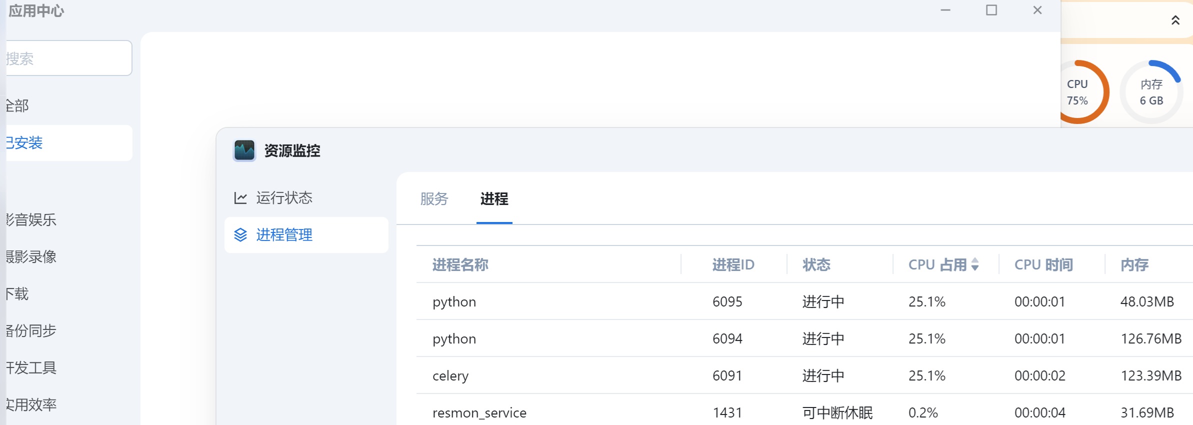Screen dimensions: 1193x425
Task: Click the search field in 应用中心
Action: (x=69, y=58)
